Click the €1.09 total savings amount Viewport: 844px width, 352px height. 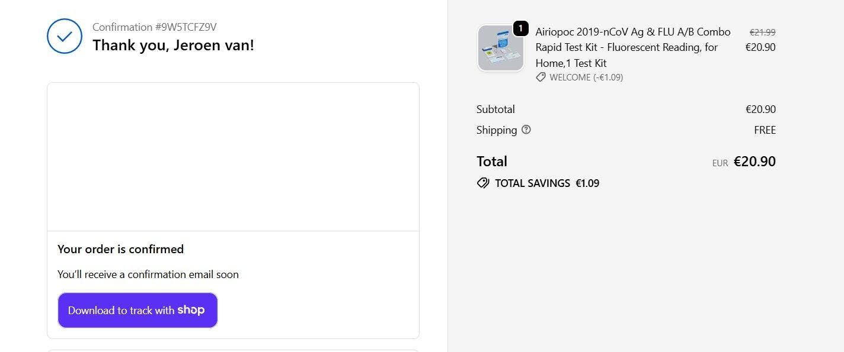click(x=587, y=183)
